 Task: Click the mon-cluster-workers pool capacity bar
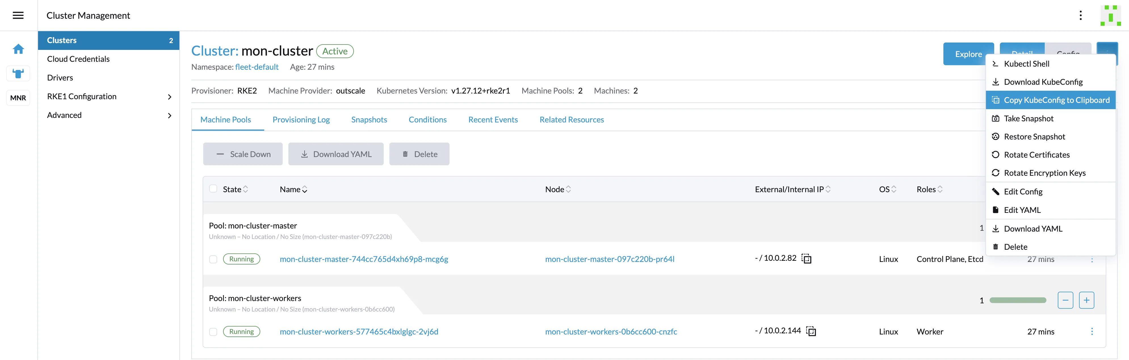tap(1017, 300)
